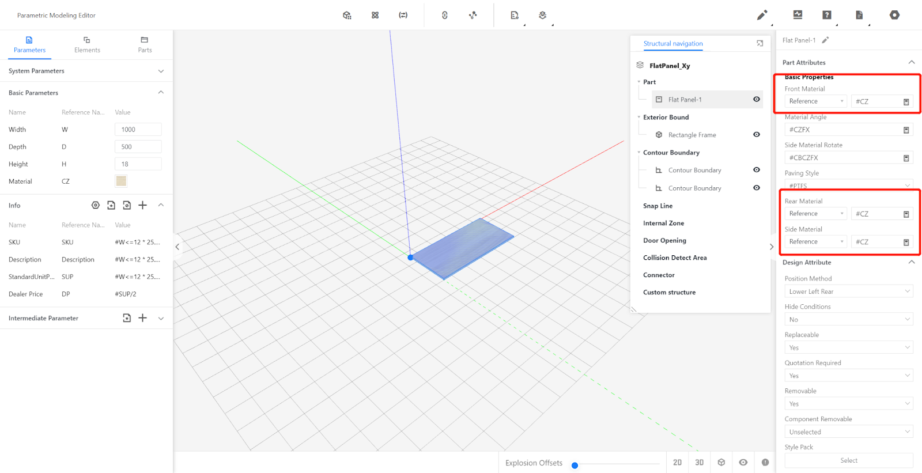
Task: Open the Position Method dropdown
Action: [x=848, y=292]
